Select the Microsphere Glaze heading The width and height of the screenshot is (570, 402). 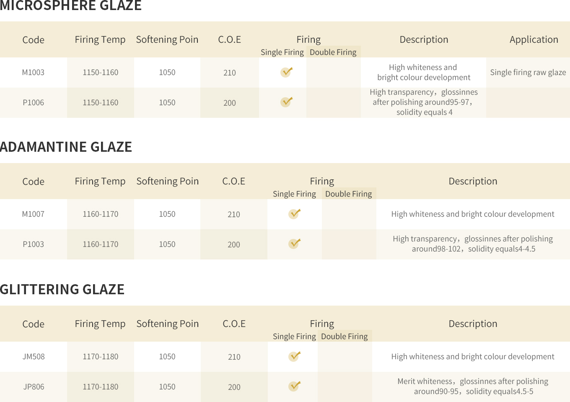click(71, 5)
